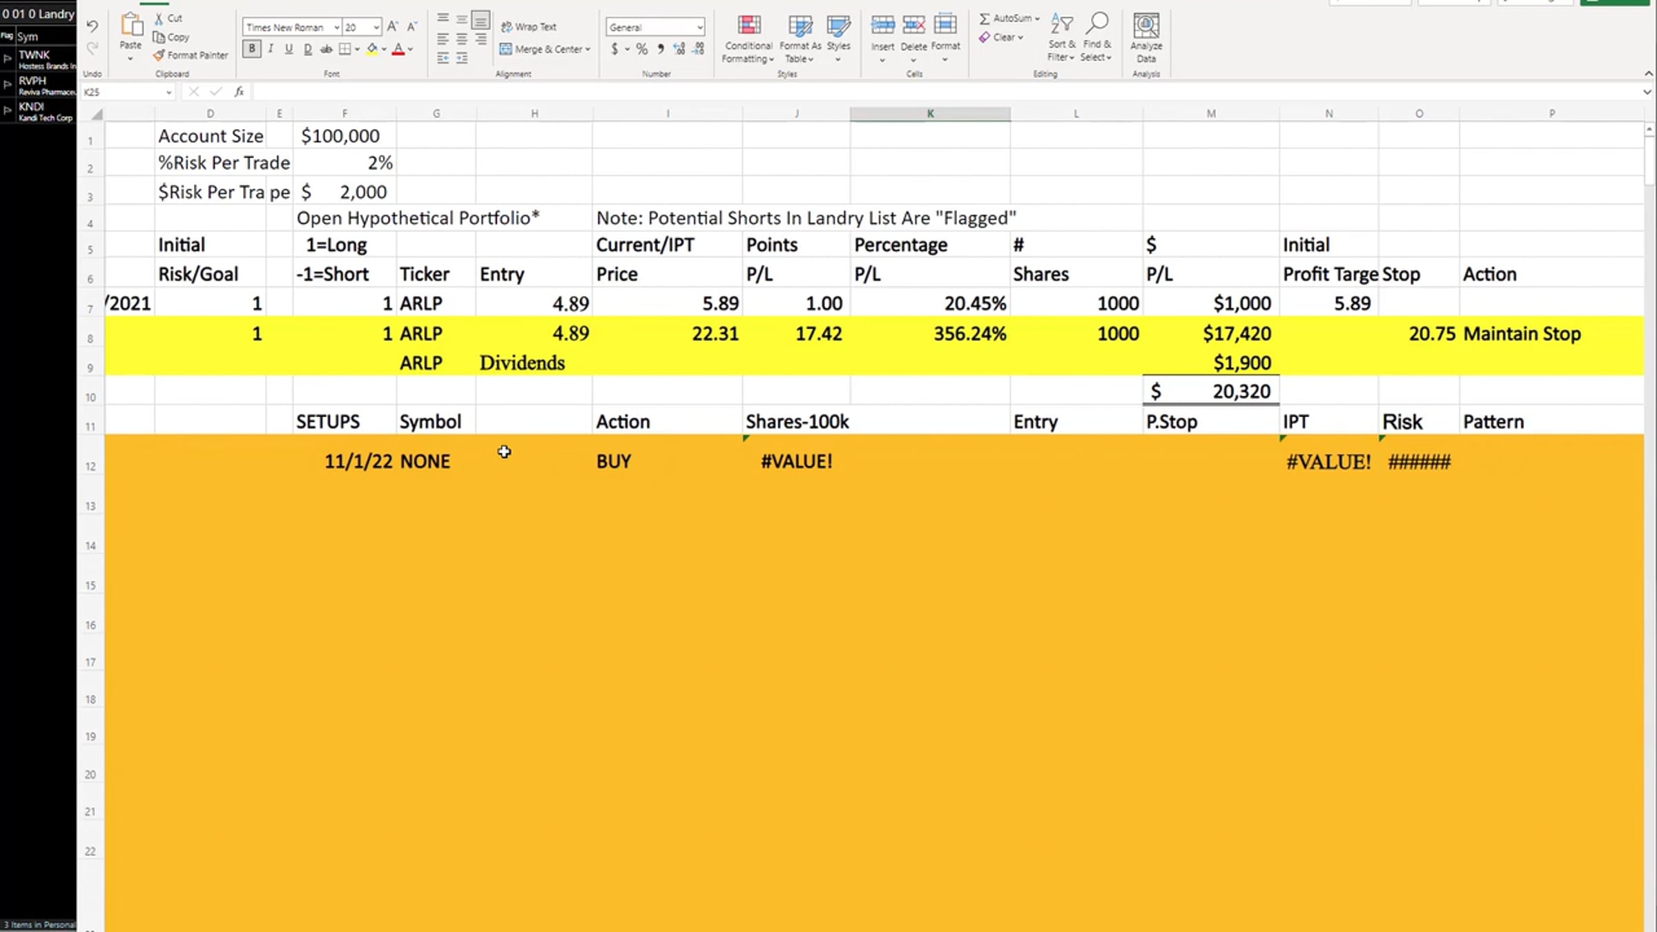Decrease decimal places
This screenshot has height=932, width=1657.
click(x=699, y=49)
